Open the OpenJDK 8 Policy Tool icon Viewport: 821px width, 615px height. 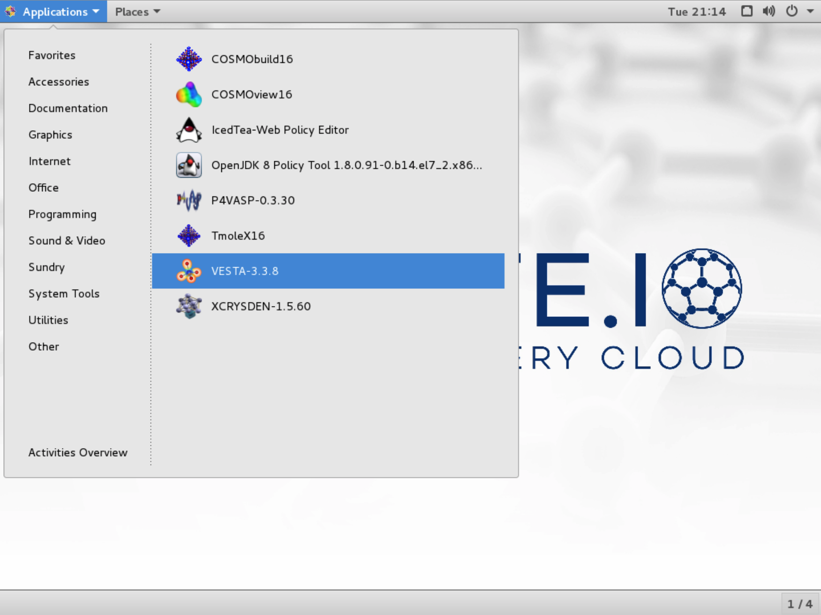[188, 165]
